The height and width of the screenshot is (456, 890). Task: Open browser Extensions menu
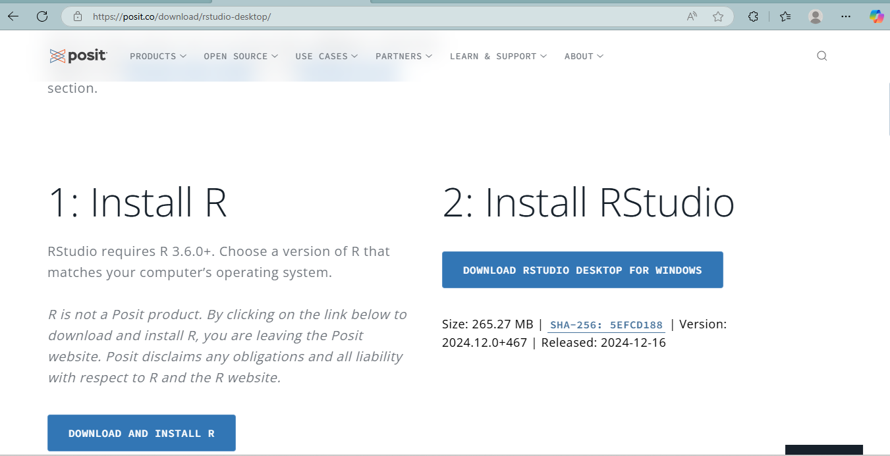(754, 16)
